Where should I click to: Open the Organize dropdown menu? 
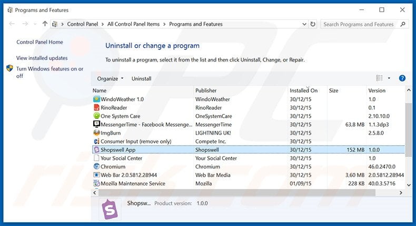pos(110,78)
